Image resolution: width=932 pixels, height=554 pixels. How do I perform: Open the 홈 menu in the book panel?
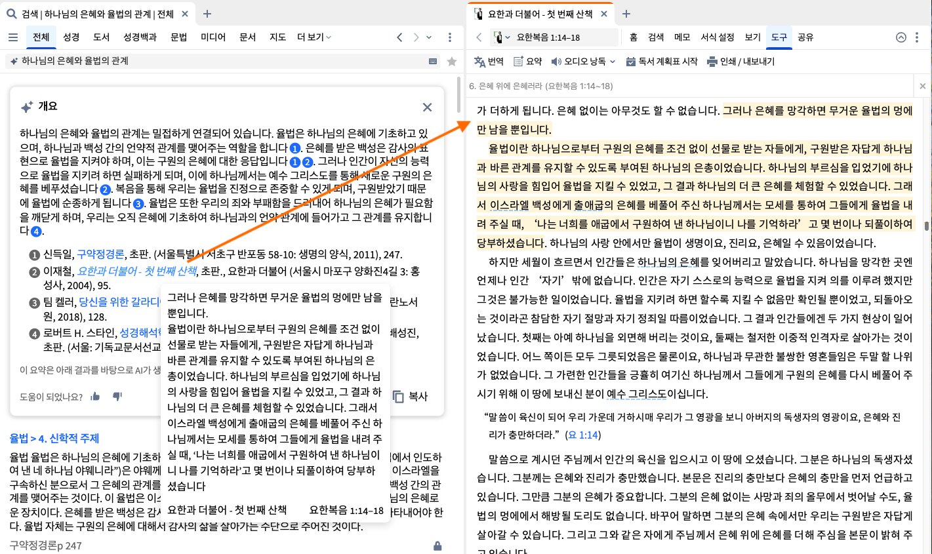pyautogui.click(x=633, y=37)
